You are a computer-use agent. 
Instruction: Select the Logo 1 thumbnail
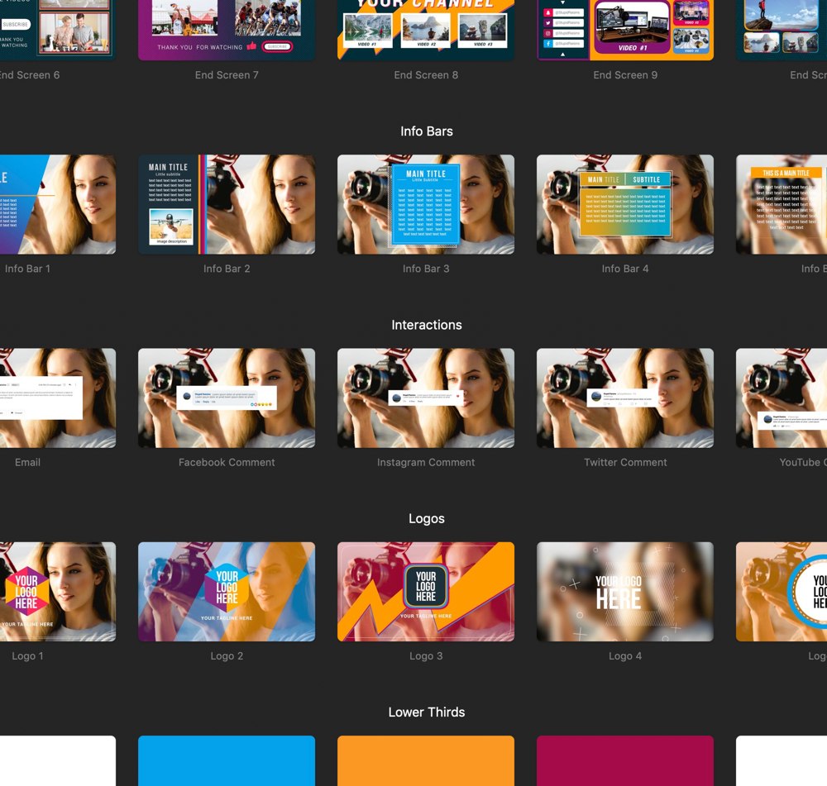coord(58,592)
